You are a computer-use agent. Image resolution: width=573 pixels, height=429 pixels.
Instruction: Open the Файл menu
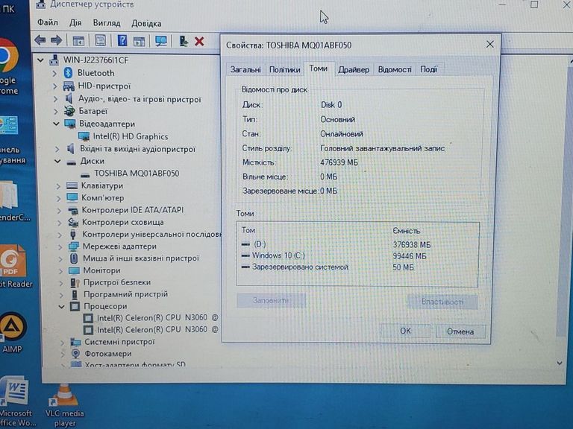(48, 22)
